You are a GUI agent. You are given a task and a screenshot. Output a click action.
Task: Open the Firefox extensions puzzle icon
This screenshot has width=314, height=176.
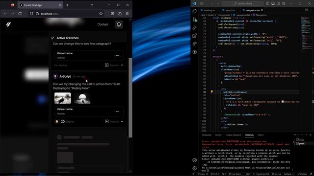120,14
